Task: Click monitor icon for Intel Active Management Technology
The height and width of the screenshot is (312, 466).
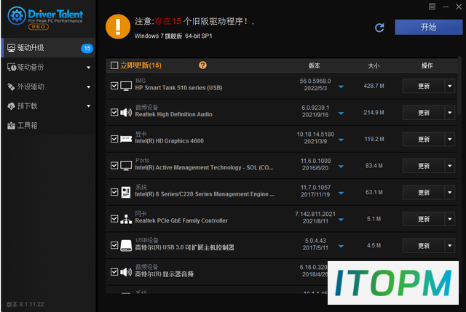Action: (x=126, y=166)
